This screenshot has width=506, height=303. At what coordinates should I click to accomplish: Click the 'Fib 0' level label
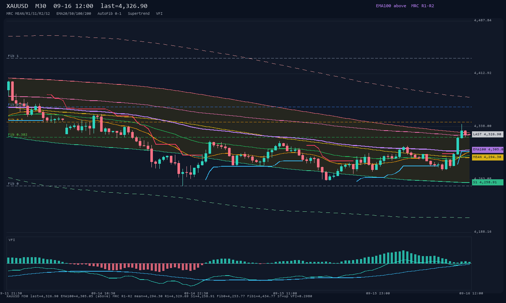coord(13,184)
